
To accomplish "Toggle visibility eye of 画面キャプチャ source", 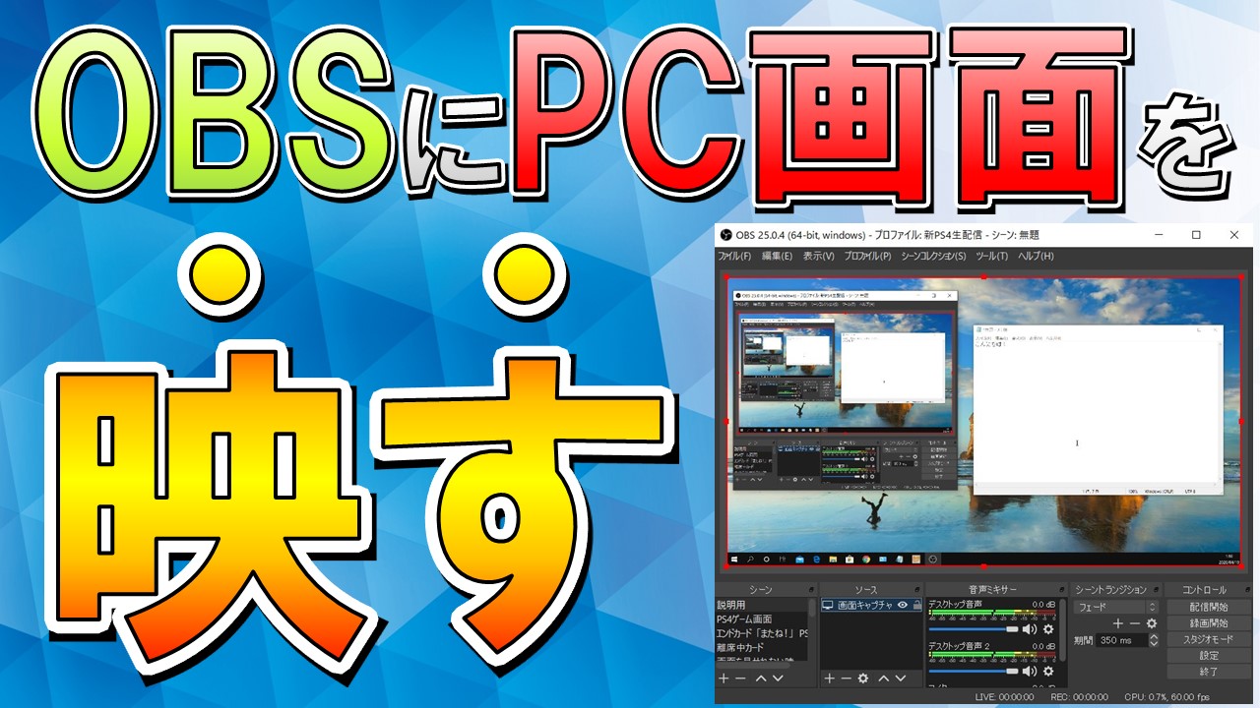I will [903, 606].
